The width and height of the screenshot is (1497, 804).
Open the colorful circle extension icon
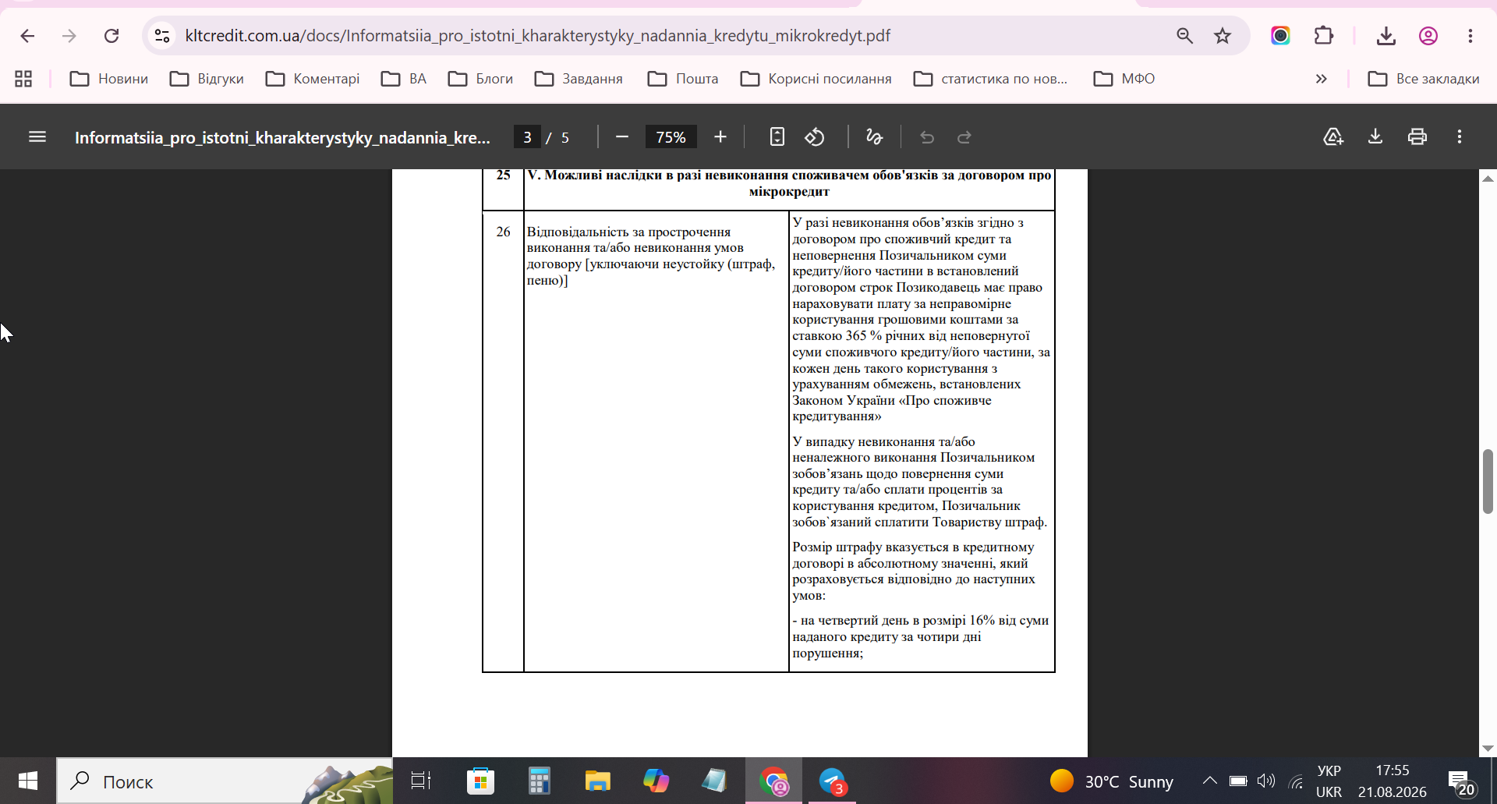point(1280,36)
